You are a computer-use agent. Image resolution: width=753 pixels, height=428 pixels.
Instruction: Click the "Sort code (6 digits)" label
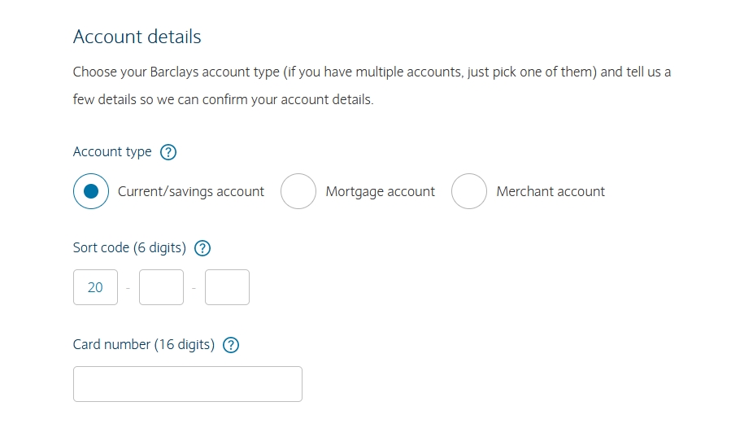click(x=129, y=248)
